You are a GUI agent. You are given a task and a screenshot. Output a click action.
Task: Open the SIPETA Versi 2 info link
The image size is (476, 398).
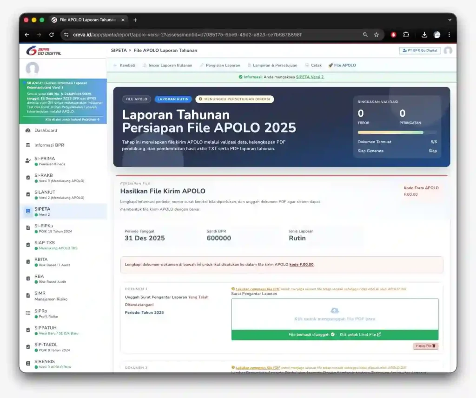pyautogui.click(x=310, y=77)
